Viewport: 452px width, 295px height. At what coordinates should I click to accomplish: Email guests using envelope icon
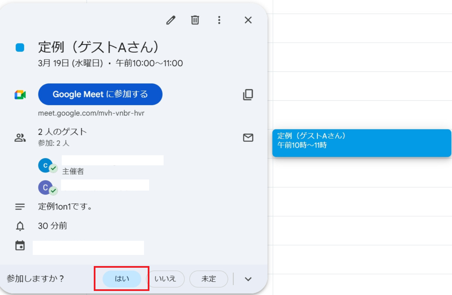point(248,138)
